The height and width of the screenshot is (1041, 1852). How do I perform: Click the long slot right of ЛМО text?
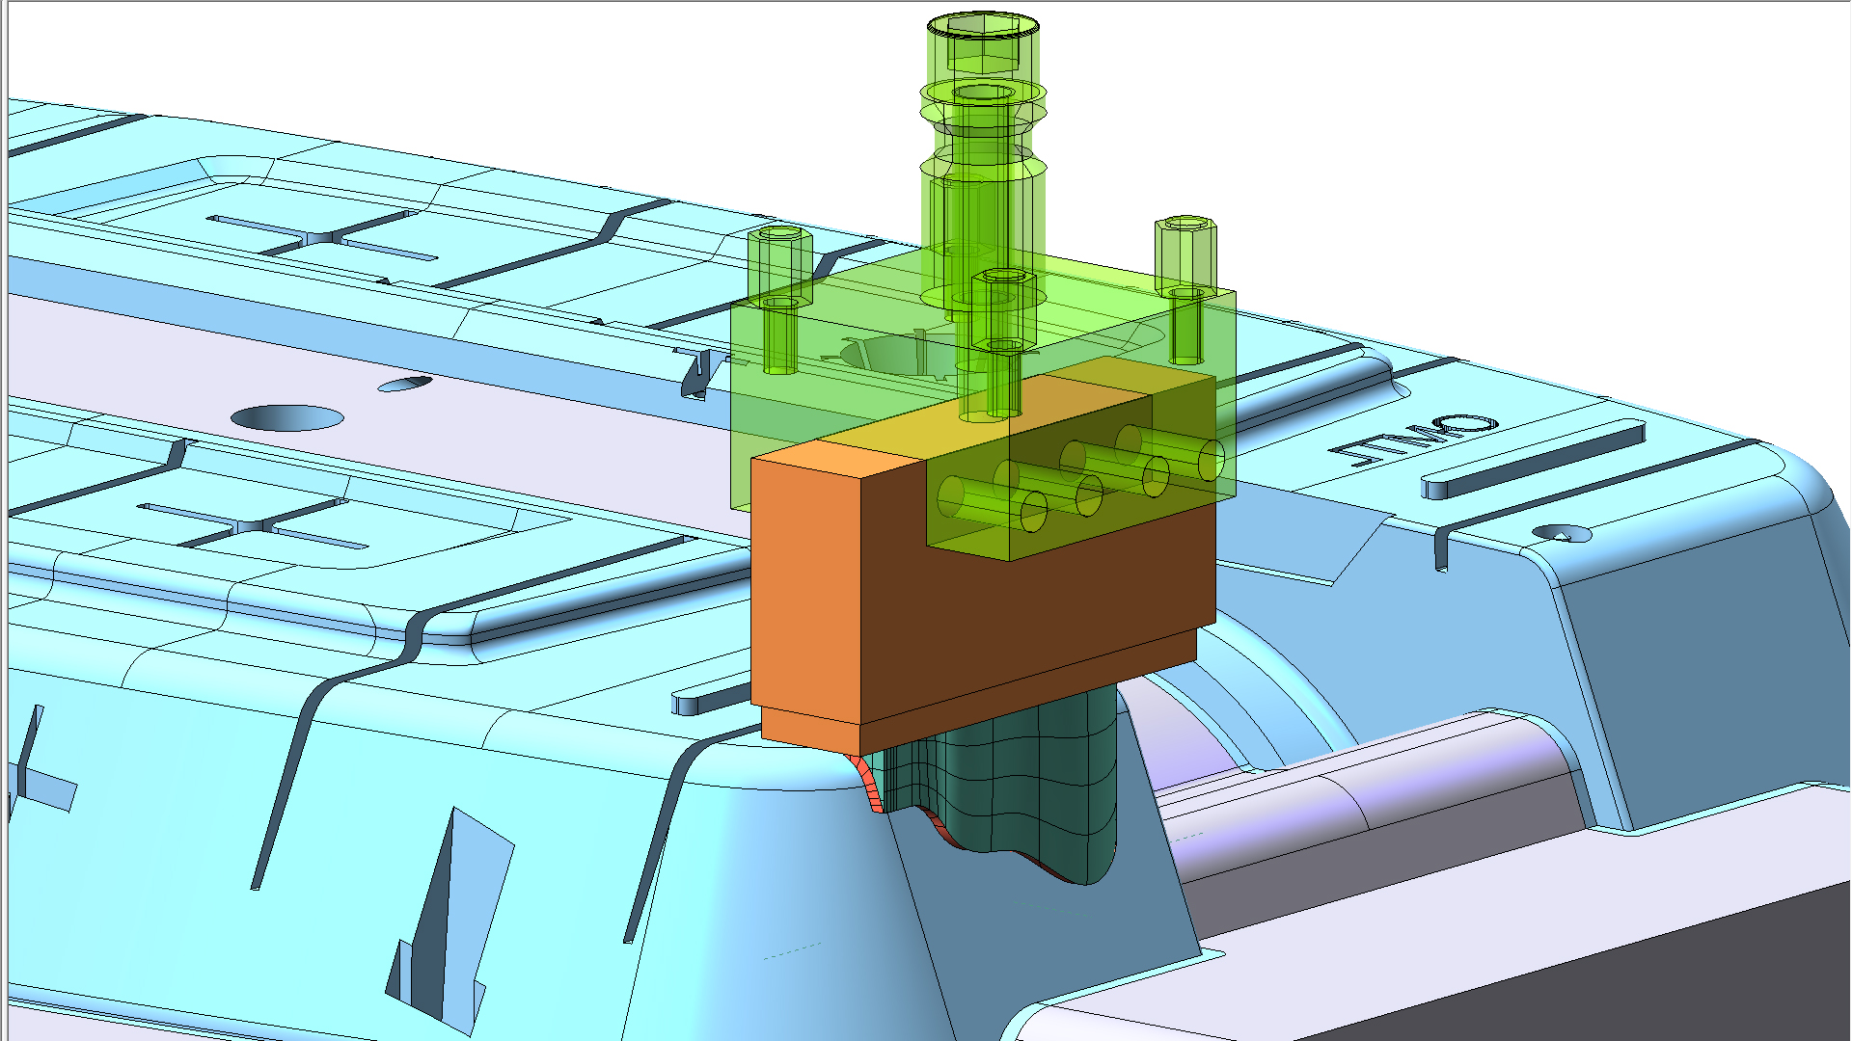coord(1534,458)
